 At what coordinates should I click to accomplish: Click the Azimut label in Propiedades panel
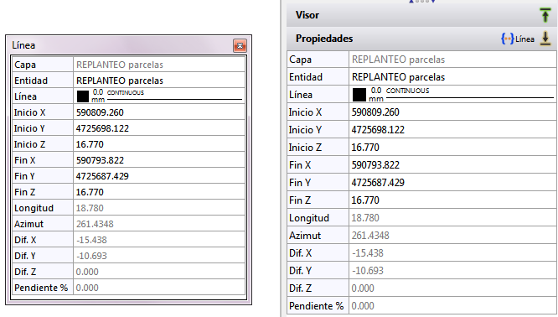click(x=305, y=236)
